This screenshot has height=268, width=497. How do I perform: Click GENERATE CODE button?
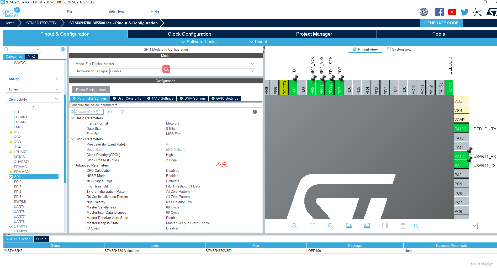tap(441, 23)
